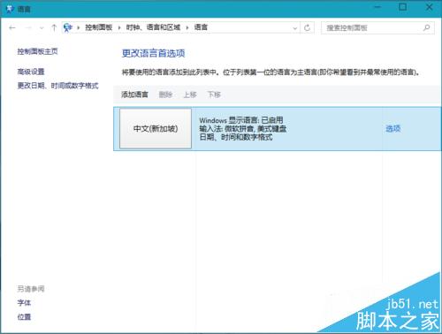Click the 更改语言首选项 heading
The width and height of the screenshot is (442, 334).
[153, 53]
